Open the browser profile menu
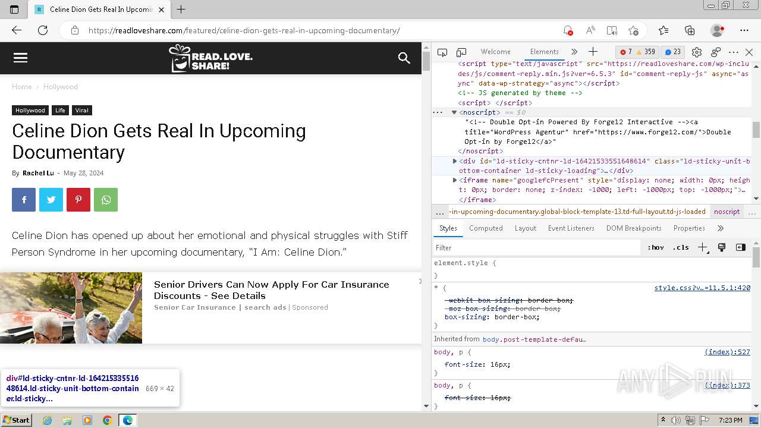Screen dimensions: 761x428 click(x=718, y=30)
